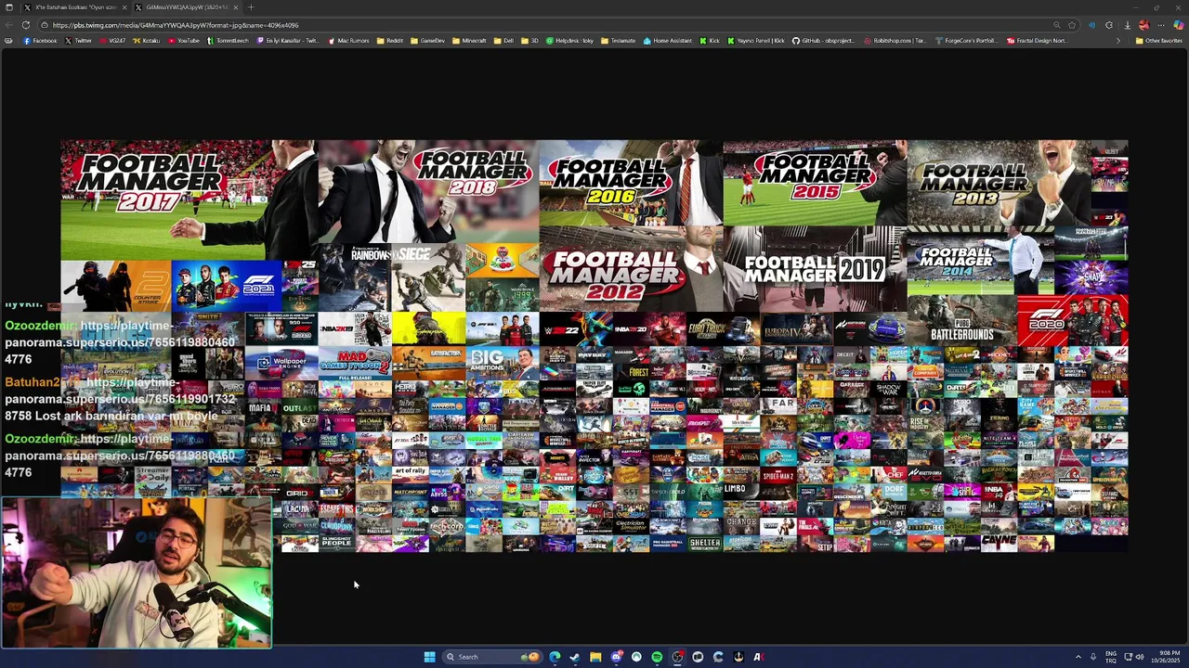Click the Football Manager 2017 tile
The image size is (1189, 668).
189,199
